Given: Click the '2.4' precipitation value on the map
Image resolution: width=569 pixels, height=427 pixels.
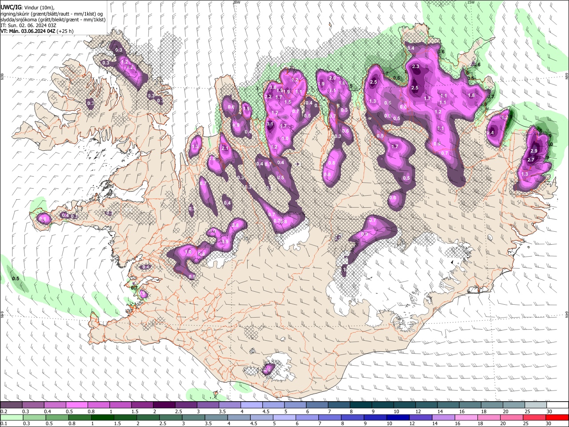Looking at the screenshot, I should [x=491, y=133].
